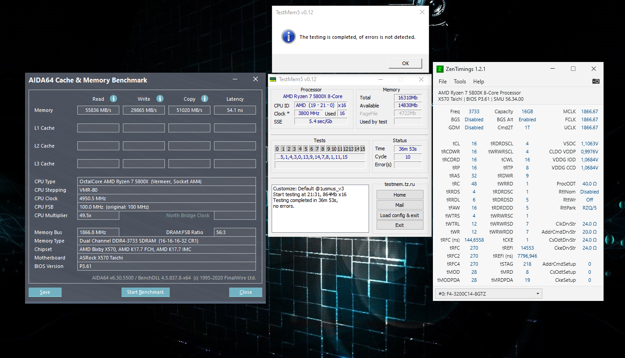Viewport: 625px width, 358px height.
Task: Click the tRFC (ns) 144,6558 value
Action: click(x=474, y=240)
